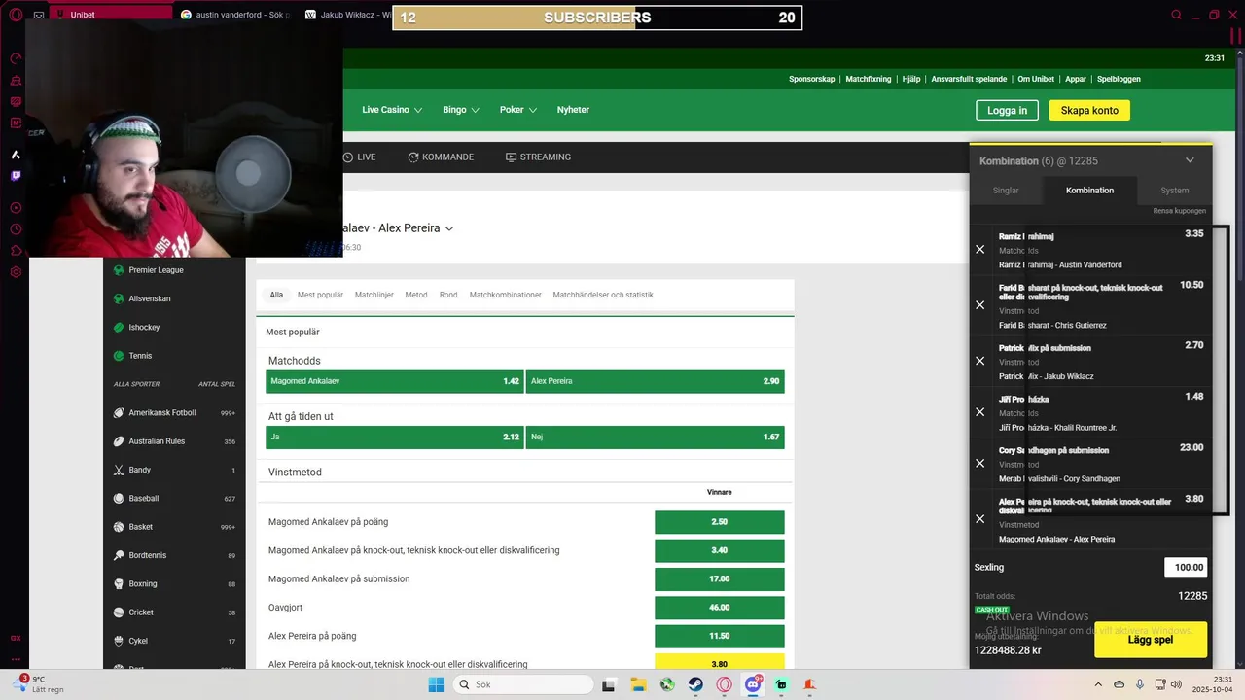Image resolution: width=1245 pixels, height=700 pixels.
Task: Open the File Explorer taskbar icon
Action: [x=638, y=684]
